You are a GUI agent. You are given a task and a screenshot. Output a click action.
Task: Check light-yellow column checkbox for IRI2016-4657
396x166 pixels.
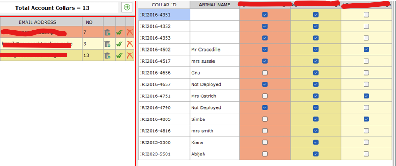tap(366, 84)
